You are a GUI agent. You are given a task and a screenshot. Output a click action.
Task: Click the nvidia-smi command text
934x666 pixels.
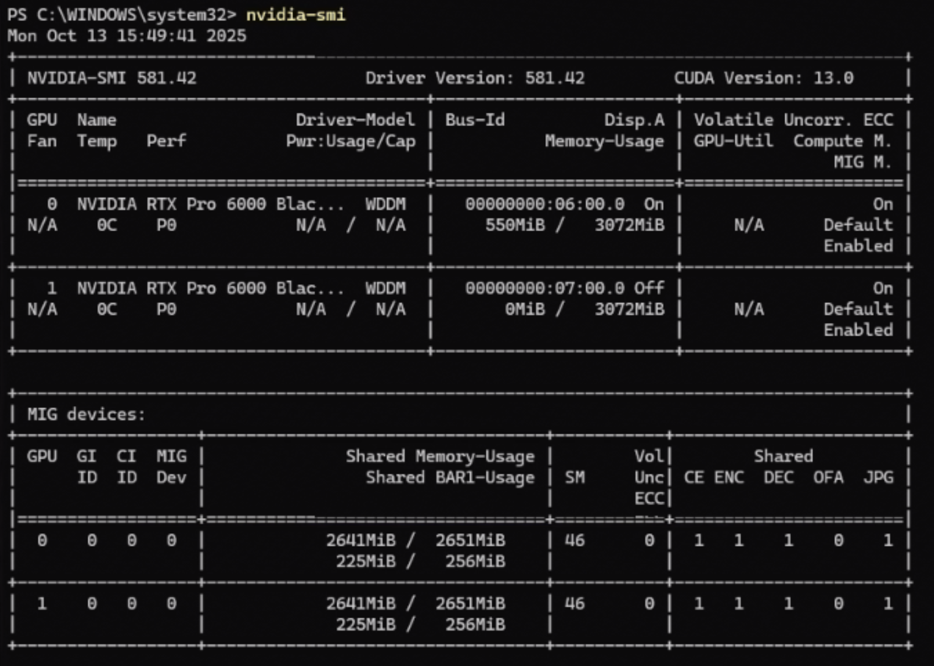point(295,14)
